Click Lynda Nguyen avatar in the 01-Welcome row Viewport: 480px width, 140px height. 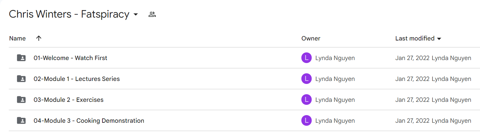coord(306,58)
